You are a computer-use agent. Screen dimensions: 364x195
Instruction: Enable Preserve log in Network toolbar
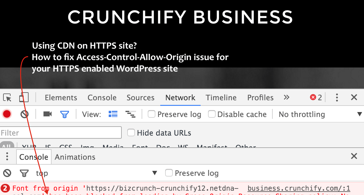click(152, 114)
